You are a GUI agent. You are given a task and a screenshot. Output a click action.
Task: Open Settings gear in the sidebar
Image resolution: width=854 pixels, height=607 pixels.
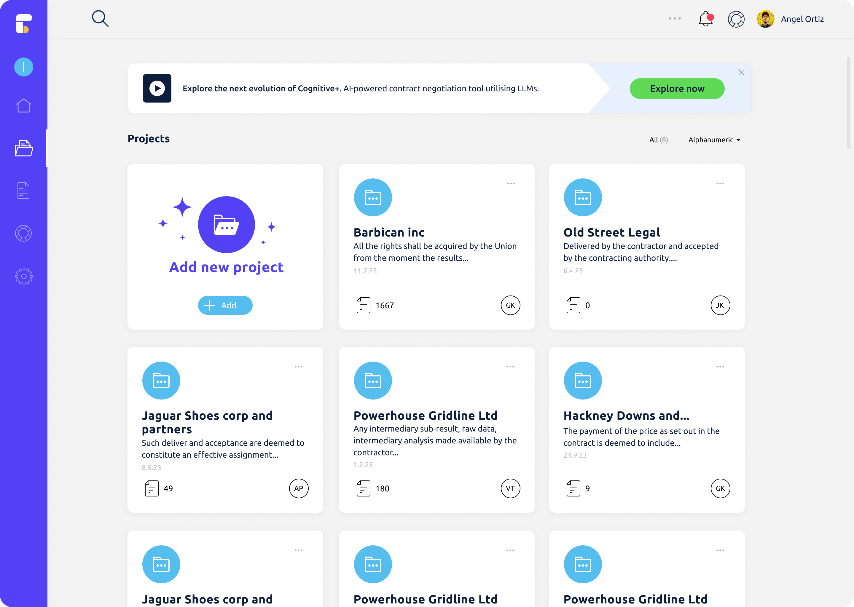pos(23,277)
